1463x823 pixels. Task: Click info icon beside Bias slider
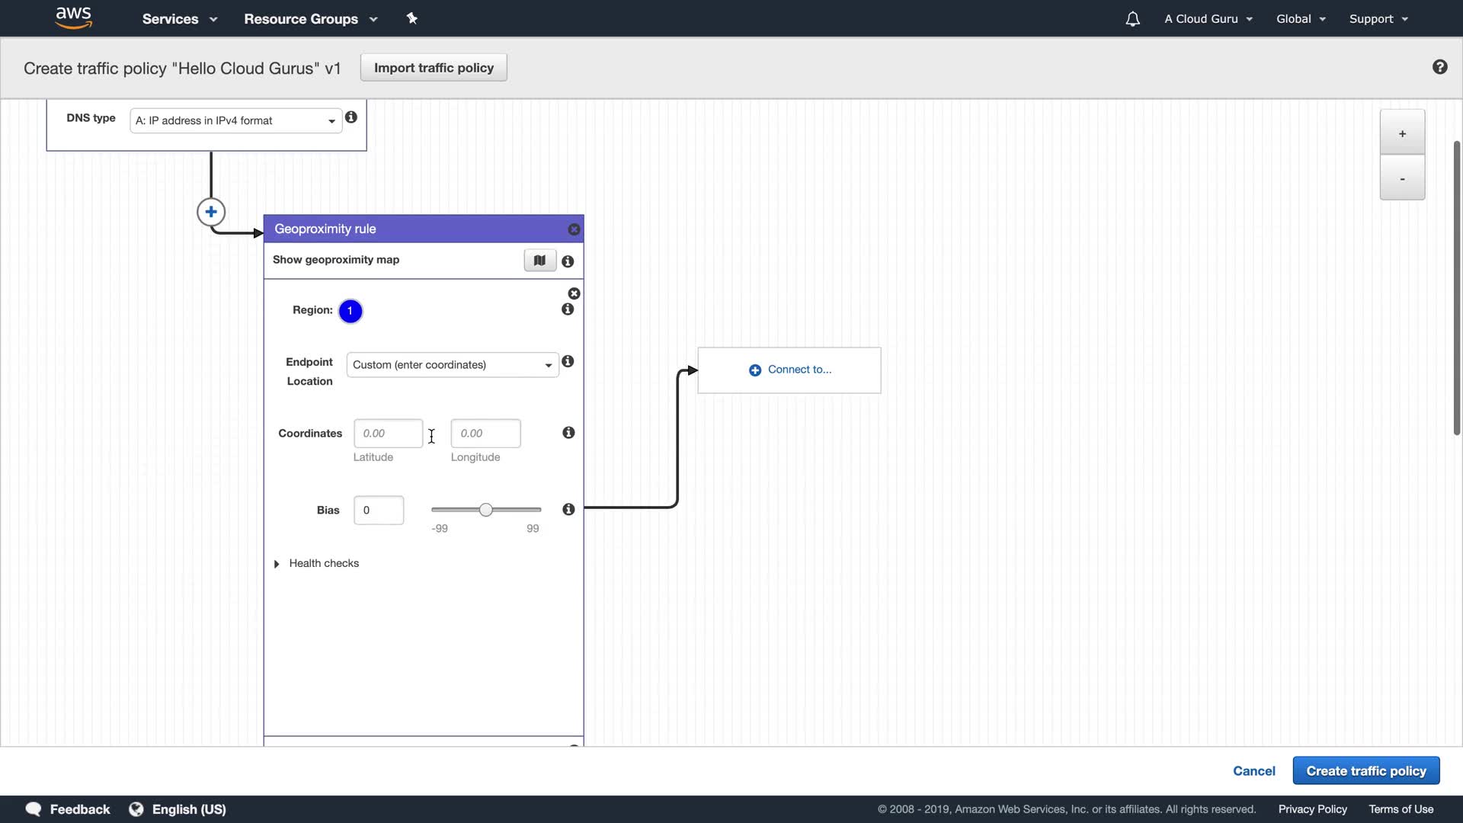pyautogui.click(x=568, y=509)
